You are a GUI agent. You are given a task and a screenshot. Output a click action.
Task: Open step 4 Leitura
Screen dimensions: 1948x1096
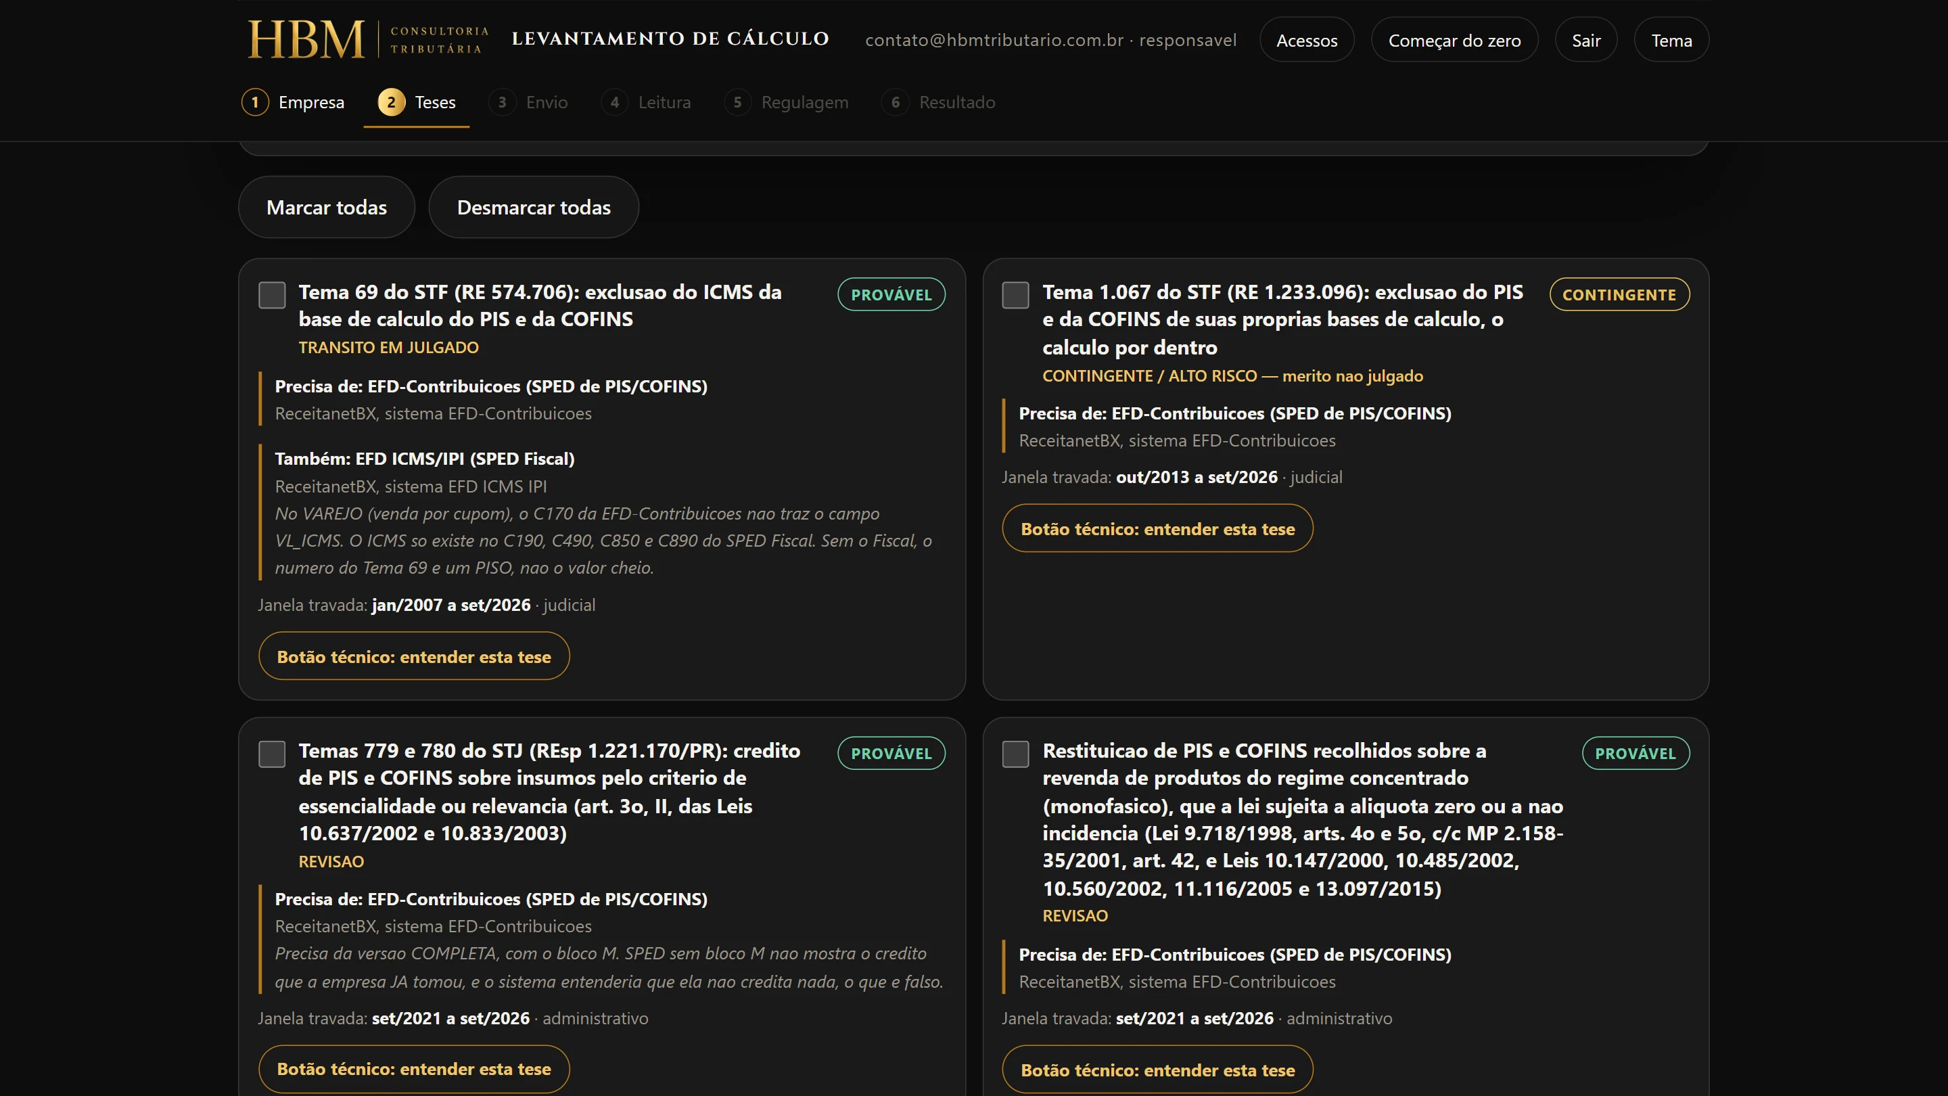pos(647,102)
